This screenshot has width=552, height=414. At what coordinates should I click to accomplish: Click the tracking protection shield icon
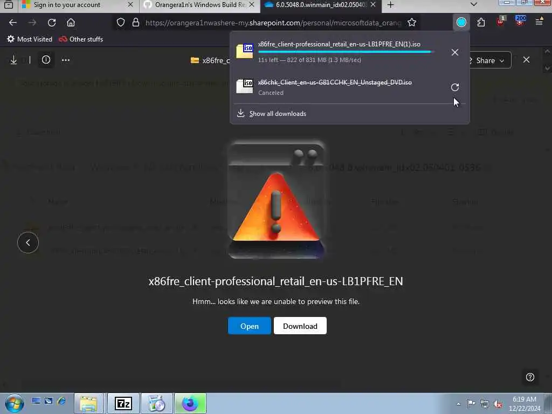(x=121, y=23)
